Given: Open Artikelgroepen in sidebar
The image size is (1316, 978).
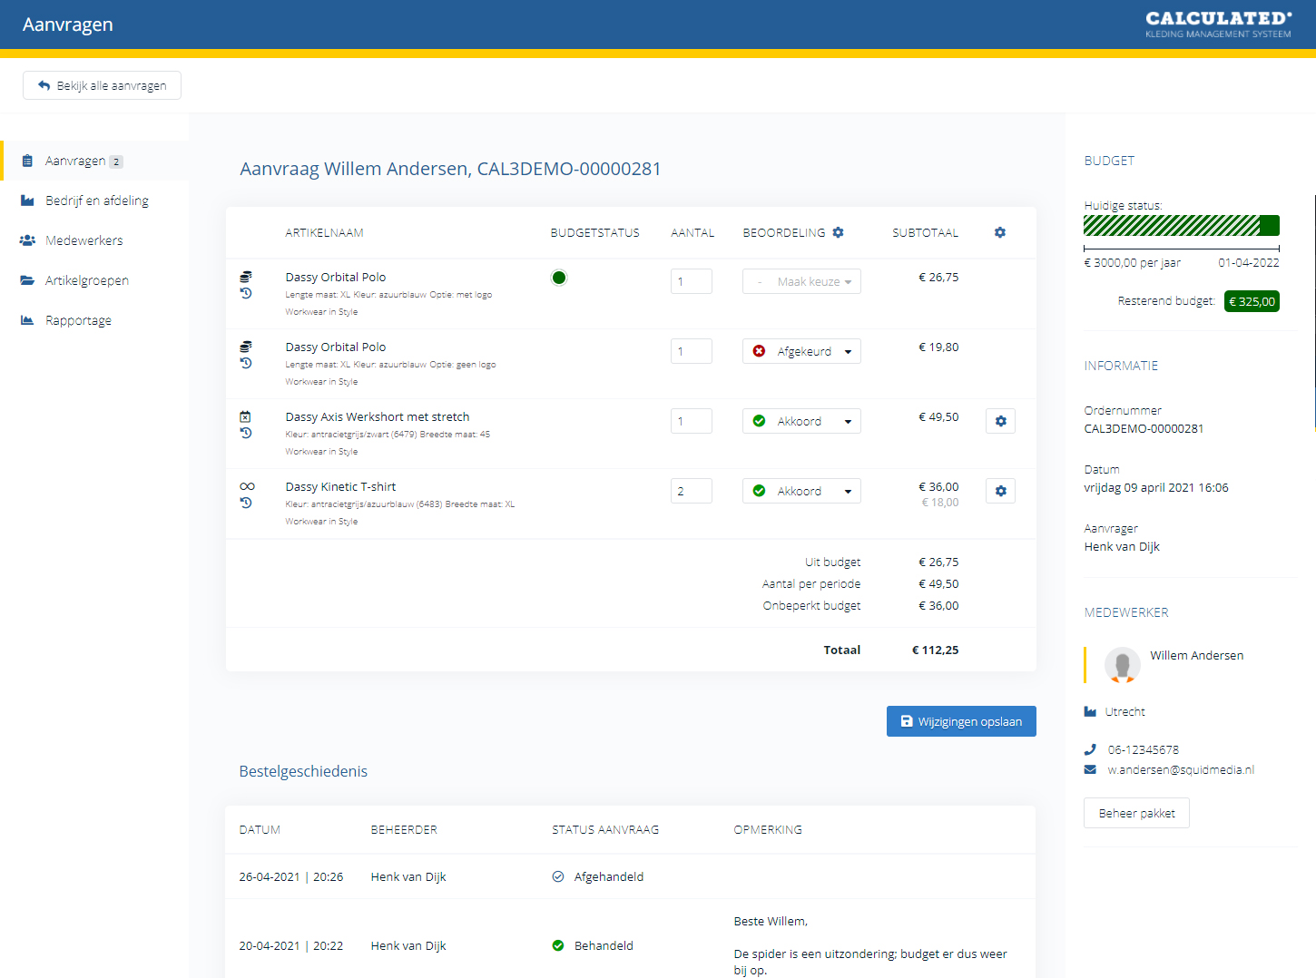Looking at the screenshot, I should pos(86,280).
